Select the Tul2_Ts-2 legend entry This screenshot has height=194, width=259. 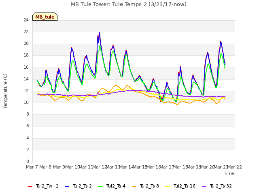click(x=78, y=186)
